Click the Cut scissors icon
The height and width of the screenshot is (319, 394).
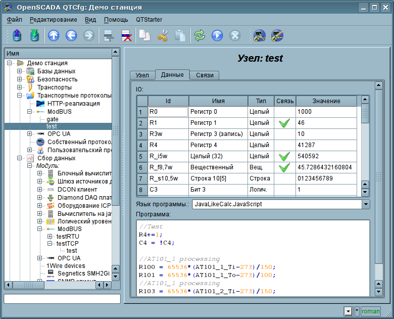[x=163, y=35]
